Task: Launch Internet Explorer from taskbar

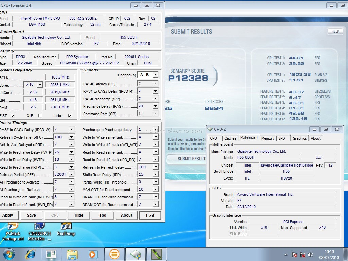Action: click(x=30, y=254)
